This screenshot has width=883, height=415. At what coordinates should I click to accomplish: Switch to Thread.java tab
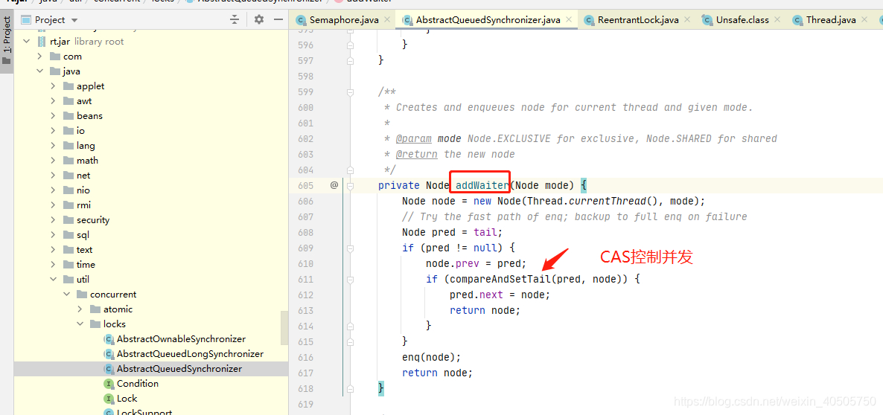coord(831,19)
